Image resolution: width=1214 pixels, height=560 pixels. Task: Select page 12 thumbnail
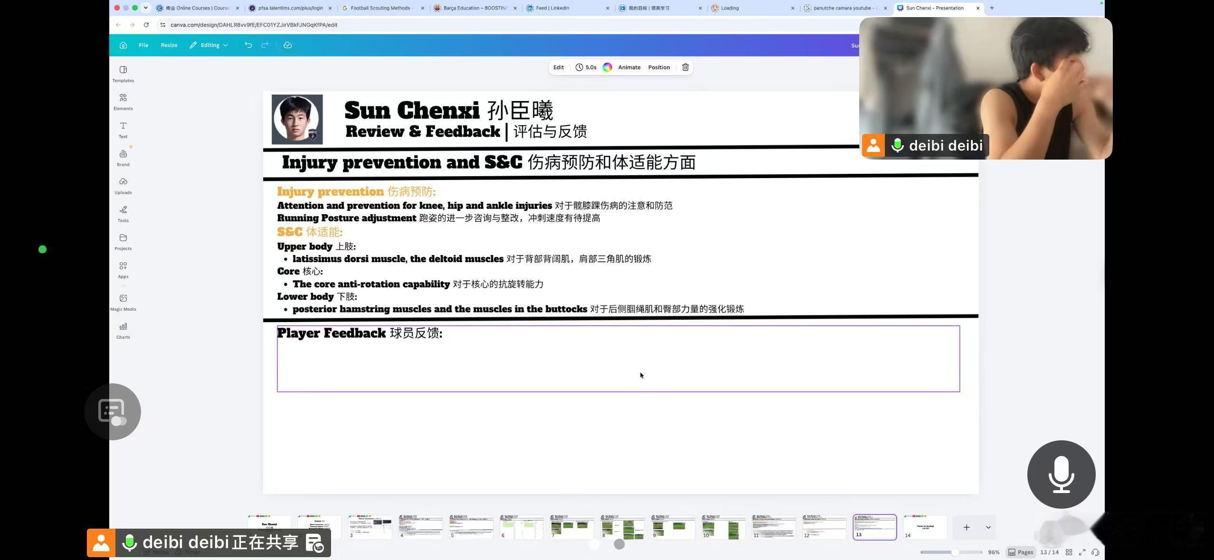824,527
